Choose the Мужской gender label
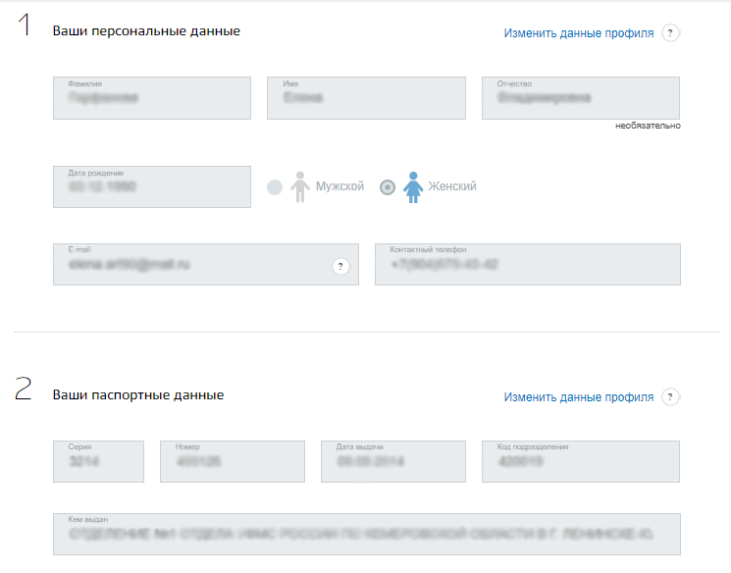Screen dimensions: 731x573 [339, 186]
